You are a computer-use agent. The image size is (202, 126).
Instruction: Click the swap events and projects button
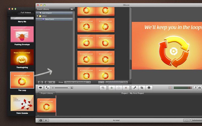point(47,88)
